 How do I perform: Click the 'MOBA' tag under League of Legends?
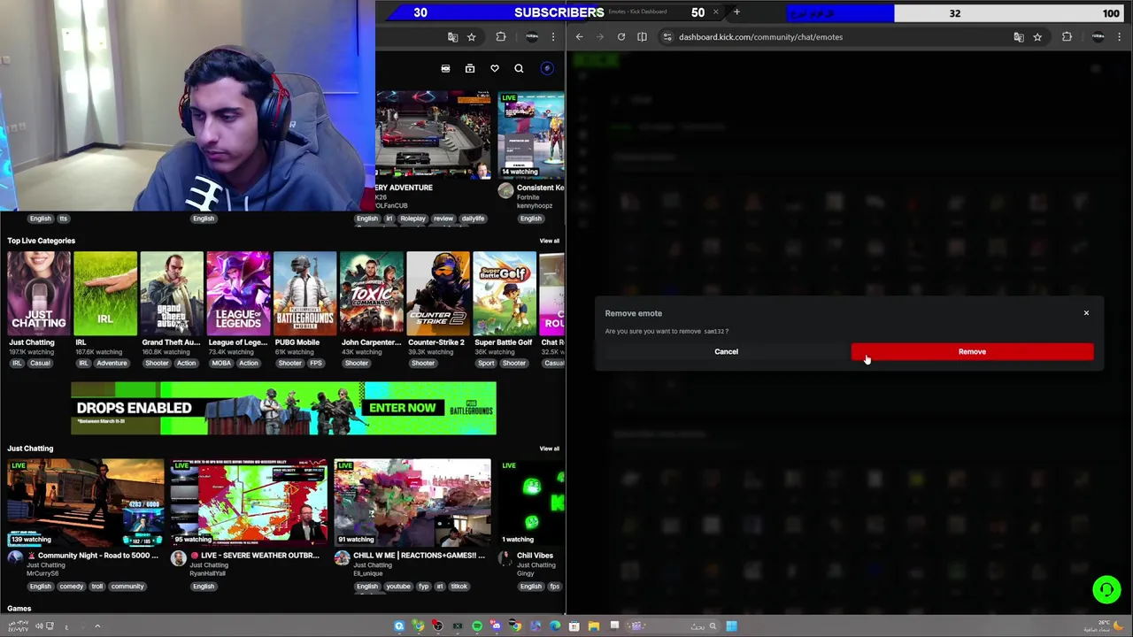tap(220, 363)
